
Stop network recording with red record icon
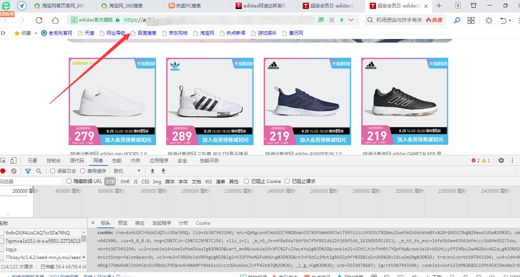click(3, 171)
